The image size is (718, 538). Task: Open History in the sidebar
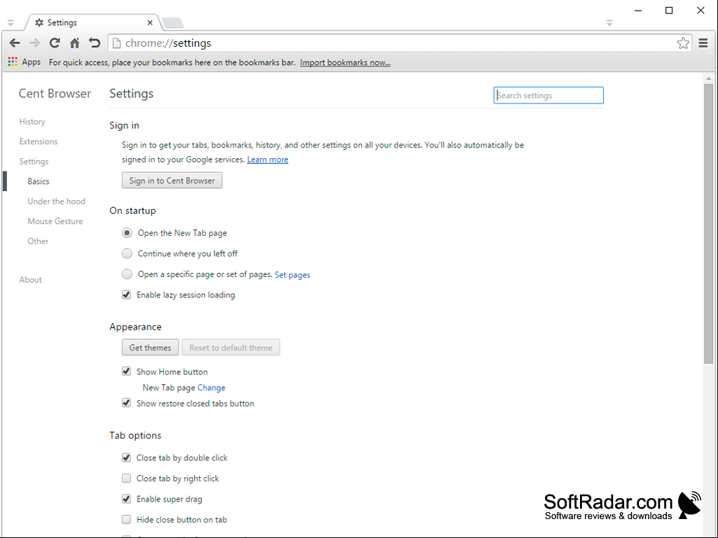point(32,122)
